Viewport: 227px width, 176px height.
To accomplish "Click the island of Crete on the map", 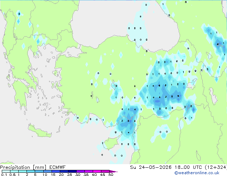I will click(39, 131).
